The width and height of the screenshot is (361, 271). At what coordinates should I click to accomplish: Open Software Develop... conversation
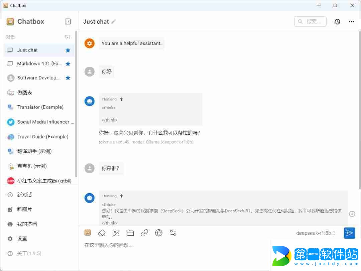[x=39, y=78]
